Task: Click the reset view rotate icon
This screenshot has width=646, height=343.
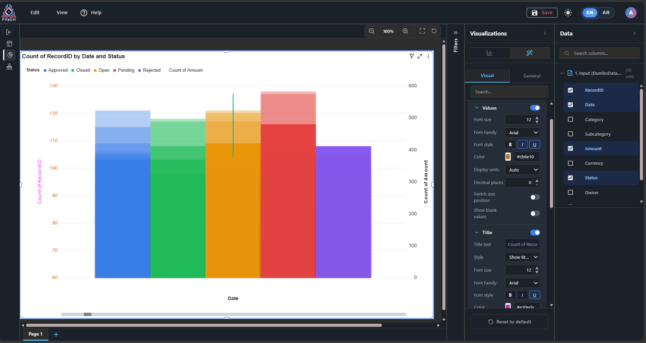Action: point(434,31)
